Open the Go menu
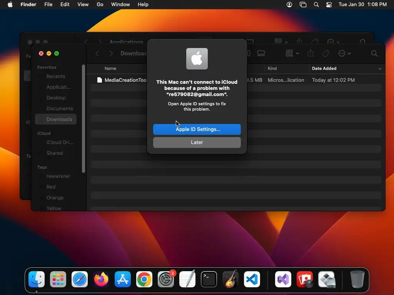 coord(100,5)
